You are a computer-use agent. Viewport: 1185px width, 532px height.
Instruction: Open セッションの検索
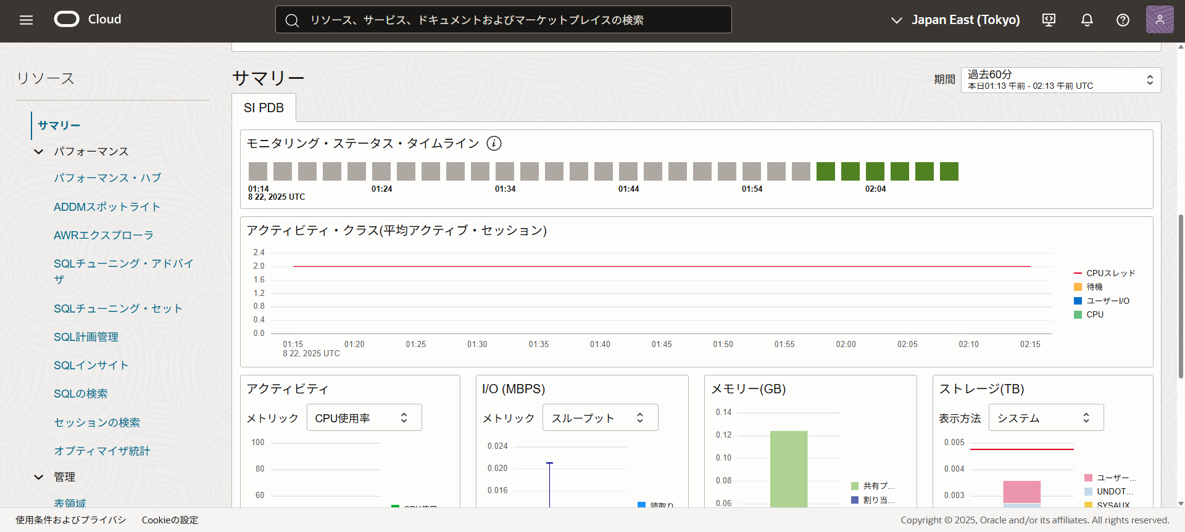[97, 423]
